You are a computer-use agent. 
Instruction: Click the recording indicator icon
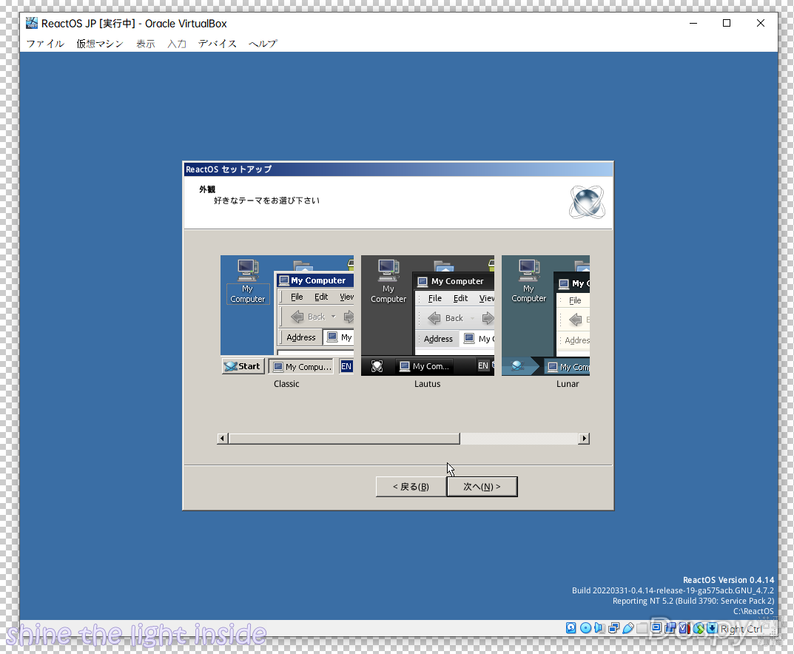(x=670, y=628)
